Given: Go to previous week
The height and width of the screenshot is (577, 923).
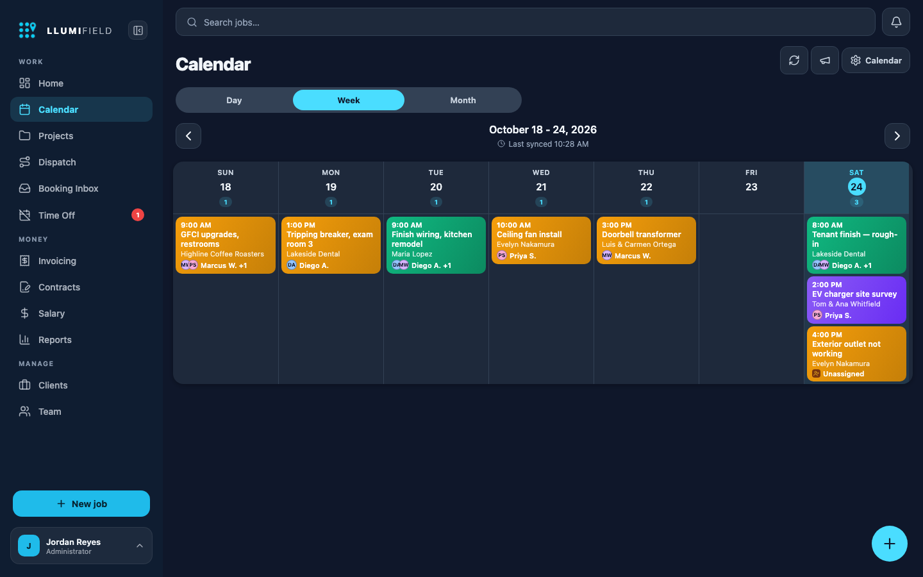Looking at the screenshot, I should point(188,136).
